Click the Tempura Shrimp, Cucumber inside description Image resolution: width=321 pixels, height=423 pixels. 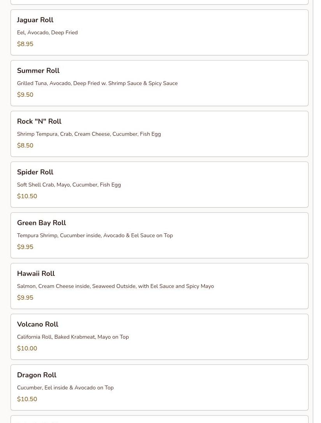point(95,235)
